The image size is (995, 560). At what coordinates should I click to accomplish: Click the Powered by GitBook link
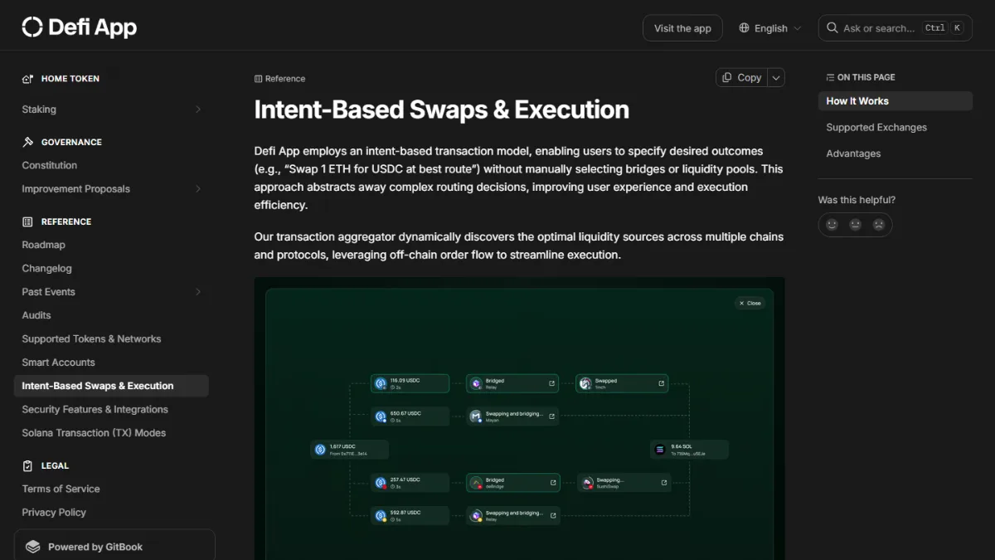point(114,547)
